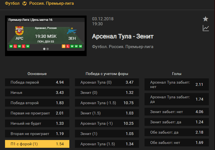This screenshot has width=215, height=150.
Task: Pick Арсенал Тула (-1.5) at 10.75
Action: (107, 103)
